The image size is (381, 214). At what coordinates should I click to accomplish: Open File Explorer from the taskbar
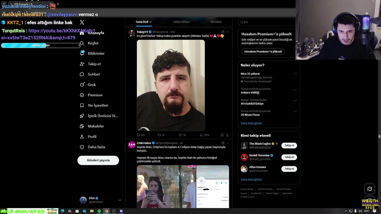[x=92, y=211]
